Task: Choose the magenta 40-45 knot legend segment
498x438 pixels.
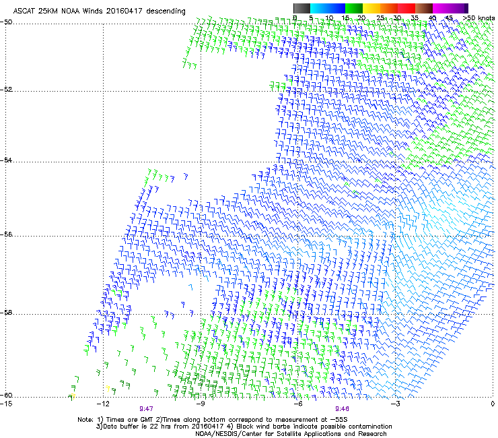Action: (441, 8)
